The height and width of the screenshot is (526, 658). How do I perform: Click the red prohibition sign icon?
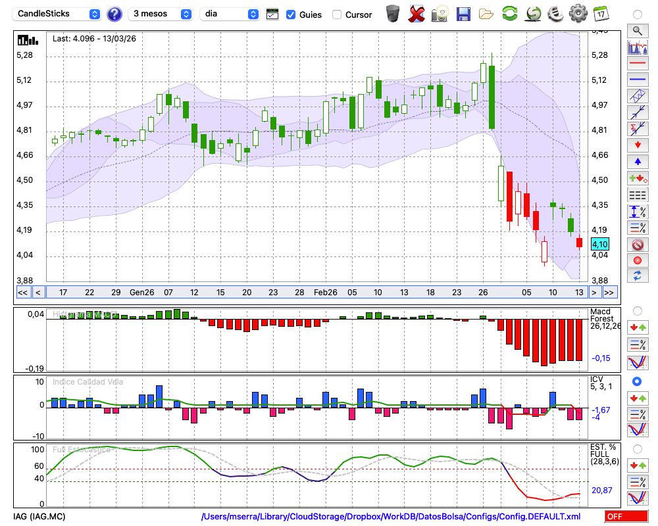click(638, 245)
